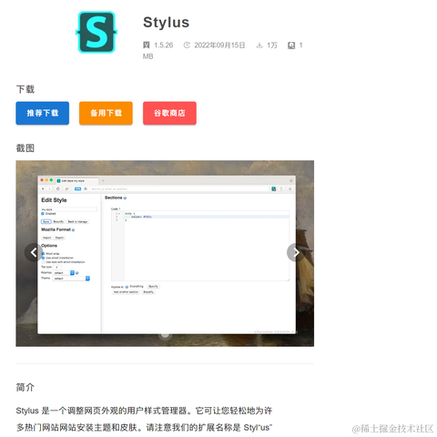Viewport: 437px width, 437px height.
Task: Click the Stylus extension logo icon
Action: click(x=97, y=32)
